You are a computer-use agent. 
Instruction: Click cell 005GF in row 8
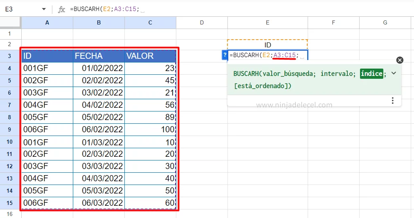coord(47,117)
